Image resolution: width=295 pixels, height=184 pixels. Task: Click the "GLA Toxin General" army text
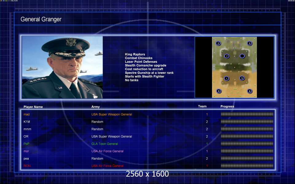point(104,144)
